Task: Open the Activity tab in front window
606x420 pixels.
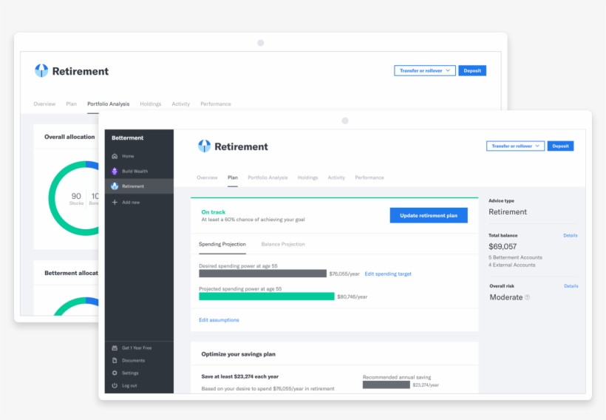Action: click(336, 177)
